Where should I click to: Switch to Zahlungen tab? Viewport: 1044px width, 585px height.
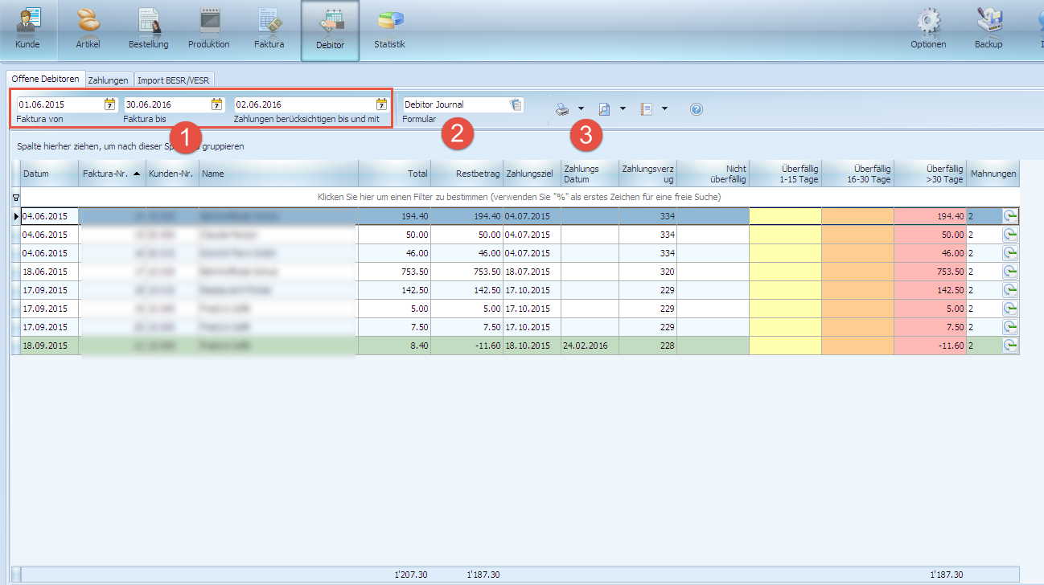tap(108, 80)
